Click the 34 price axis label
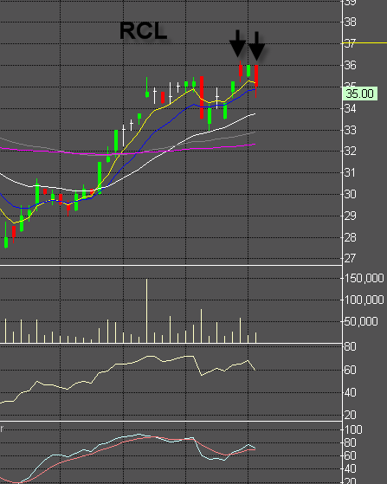The height and width of the screenshot is (484, 387). 350,108
